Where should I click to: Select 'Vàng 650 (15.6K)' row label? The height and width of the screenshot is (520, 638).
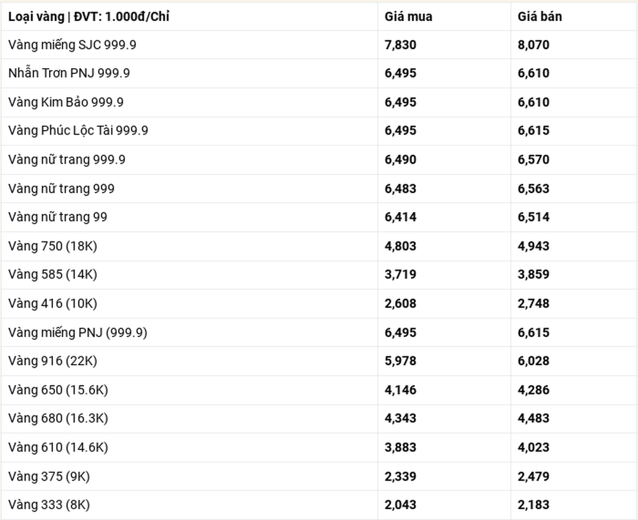[x=58, y=390]
